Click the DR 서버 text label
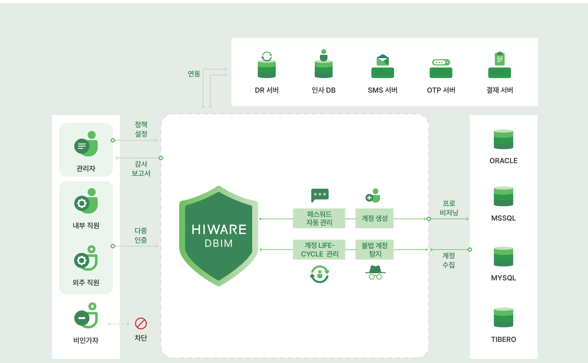 [x=267, y=90]
